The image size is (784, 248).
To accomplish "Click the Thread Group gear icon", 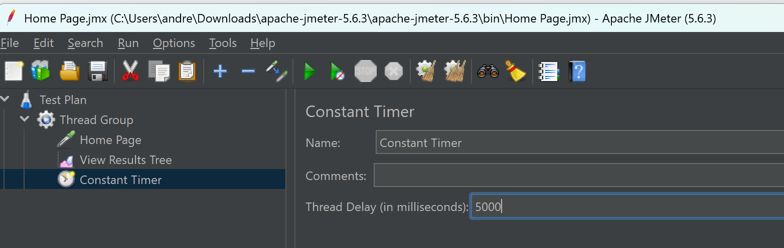I will pyautogui.click(x=46, y=120).
